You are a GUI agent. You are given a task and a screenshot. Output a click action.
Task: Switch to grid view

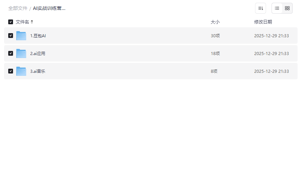coord(287,8)
